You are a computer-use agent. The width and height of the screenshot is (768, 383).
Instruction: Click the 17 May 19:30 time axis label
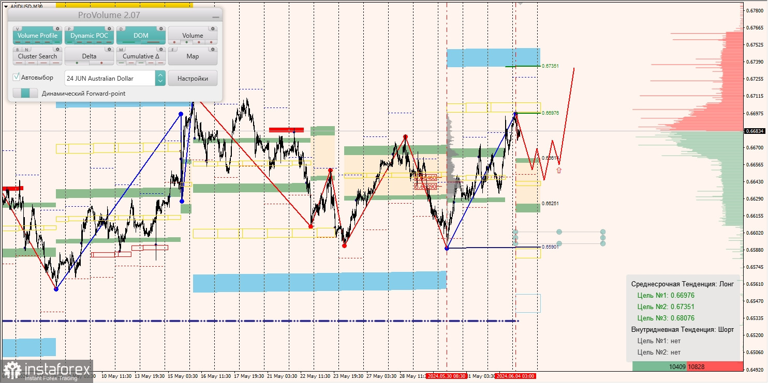[x=249, y=376]
